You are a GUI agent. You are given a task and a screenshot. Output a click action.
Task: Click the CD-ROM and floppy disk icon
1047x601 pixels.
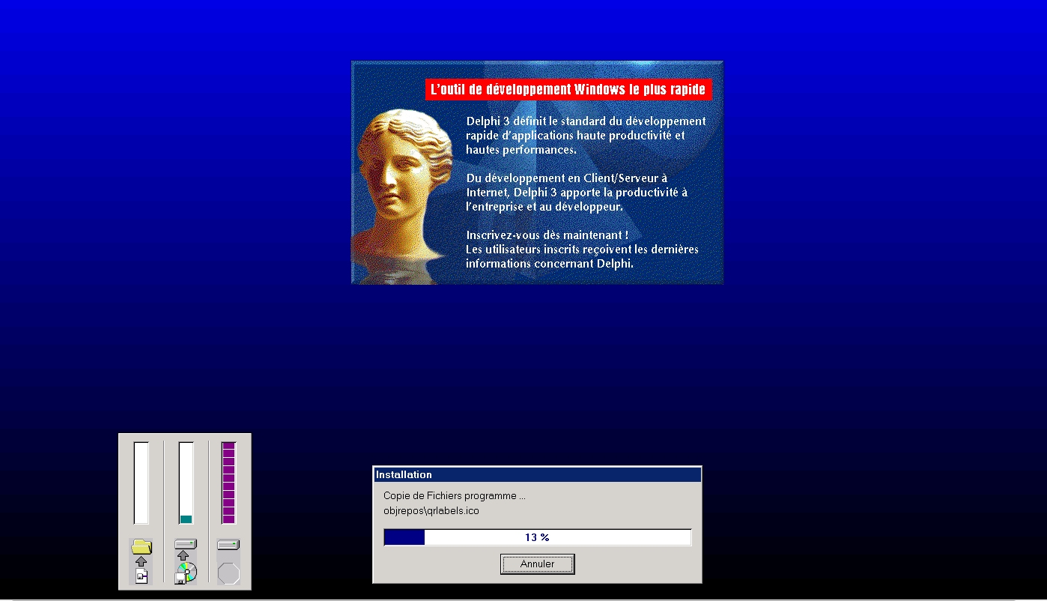[186, 573]
